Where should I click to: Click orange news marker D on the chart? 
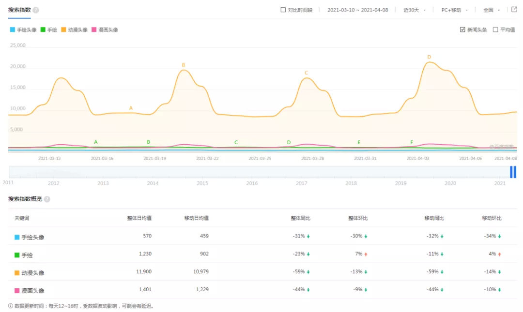tap(429, 57)
